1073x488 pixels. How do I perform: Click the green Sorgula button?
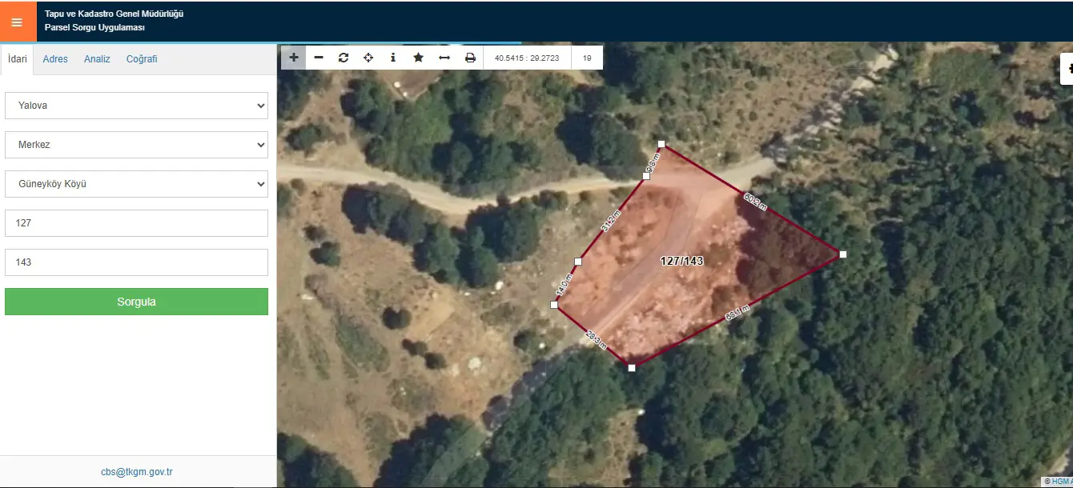(x=136, y=302)
